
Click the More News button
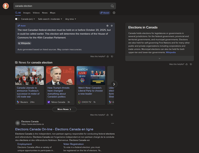click(x=64, y=109)
